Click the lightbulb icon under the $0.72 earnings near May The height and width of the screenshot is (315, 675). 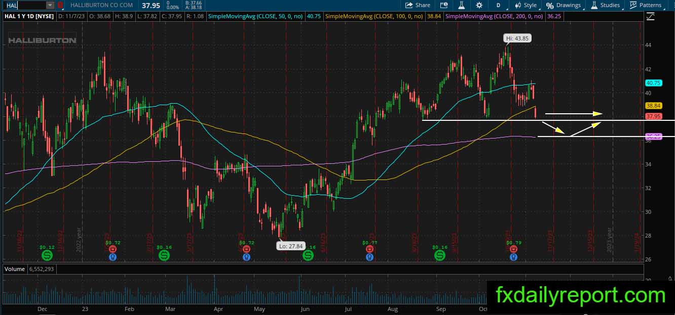pos(246,257)
